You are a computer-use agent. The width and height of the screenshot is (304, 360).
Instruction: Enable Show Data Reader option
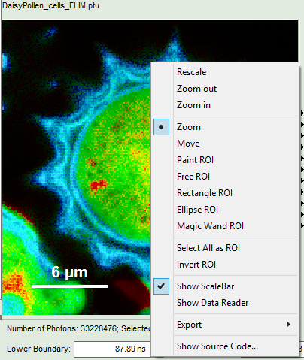(212, 303)
